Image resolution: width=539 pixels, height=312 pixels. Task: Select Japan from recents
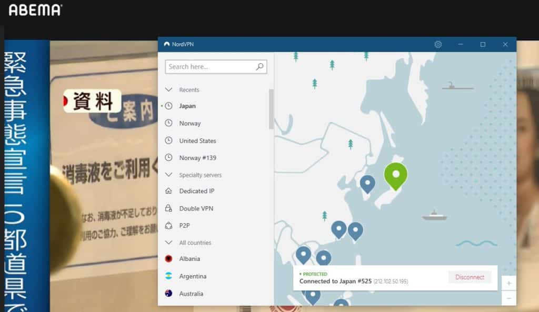187,106
